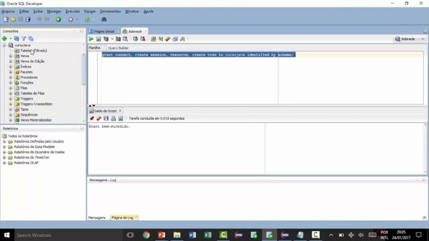Click the Save All icon in main toolbar
This screenshot has width=429, height=241.
click(28, 19)
